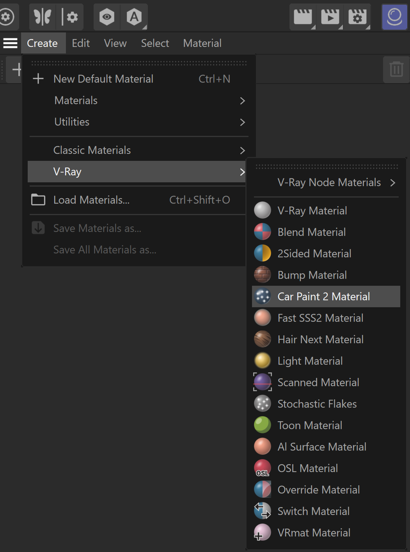Toggle the visibility eye hexagon icon
410x552 pixels.
click(106, 17)
